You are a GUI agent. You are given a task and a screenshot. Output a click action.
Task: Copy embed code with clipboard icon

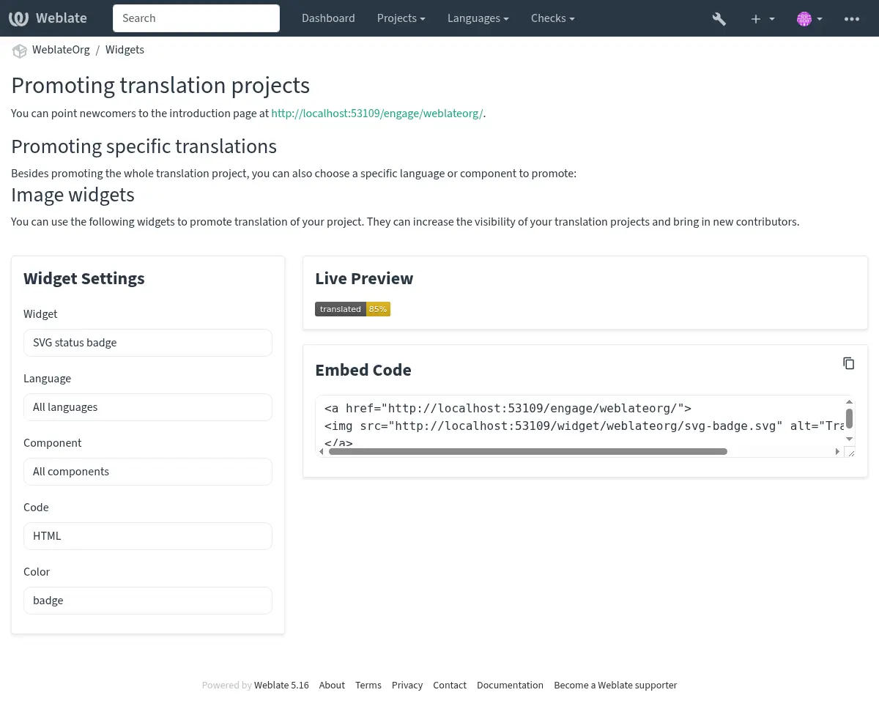coord(848,363)
